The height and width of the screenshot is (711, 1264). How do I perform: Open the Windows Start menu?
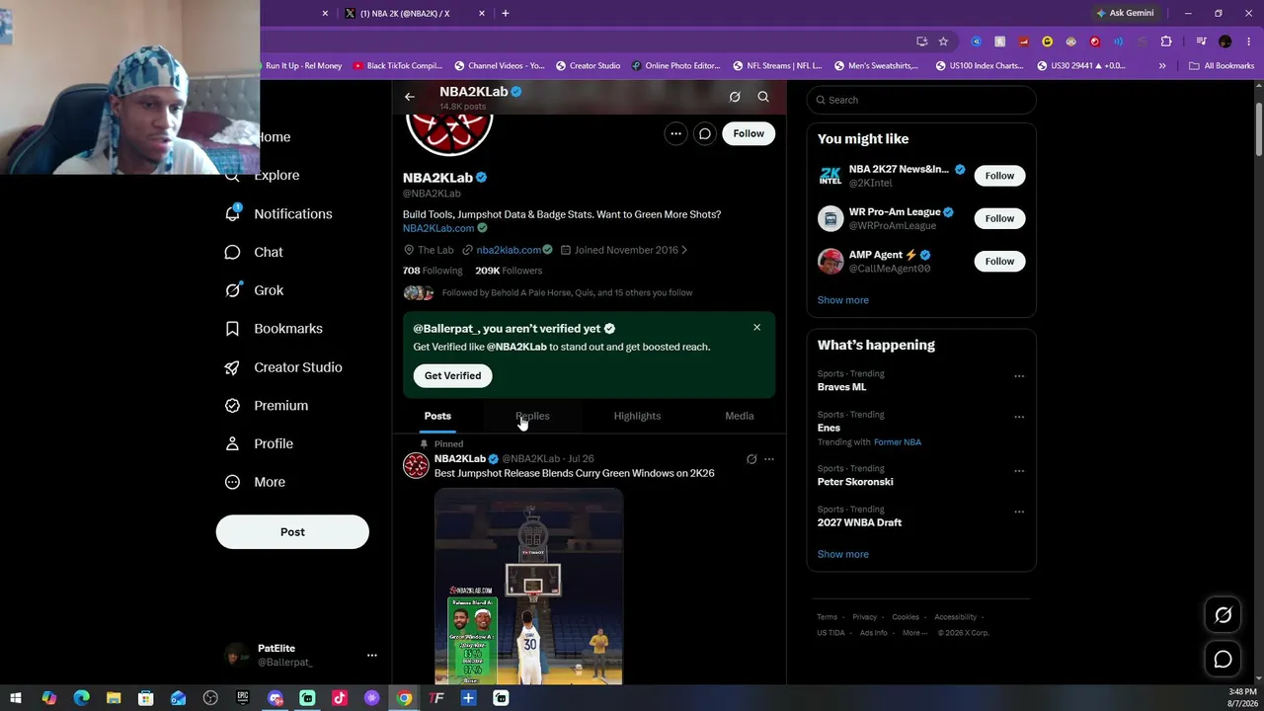pos(16,698)
